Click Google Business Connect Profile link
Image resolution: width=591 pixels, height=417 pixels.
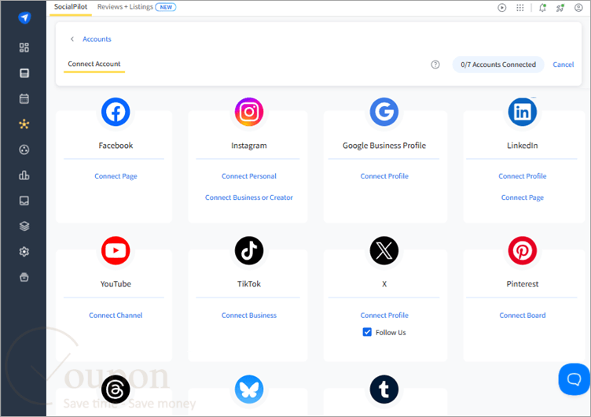[384, 176]
